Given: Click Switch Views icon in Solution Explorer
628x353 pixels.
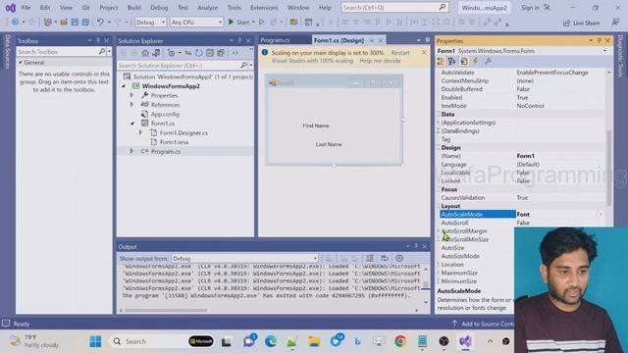Looking at the screenshot, I should [156, 53].
